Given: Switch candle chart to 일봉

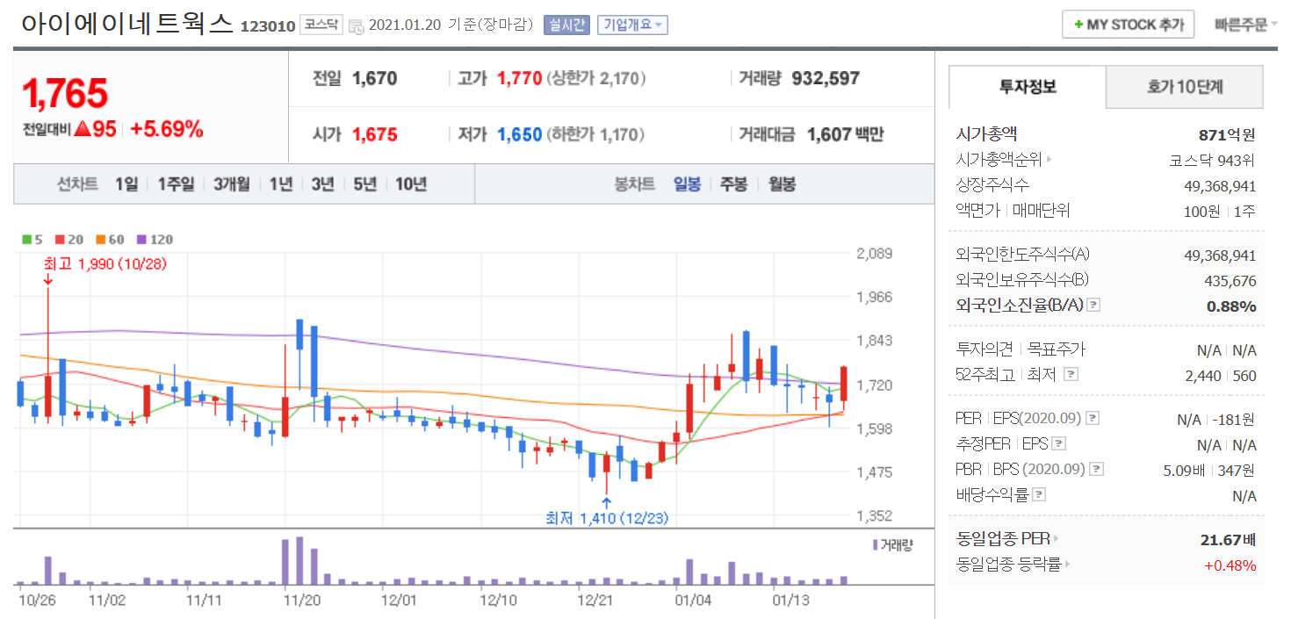Looking at the screenshot, I should pyautogui.click(x=687, y=184).
